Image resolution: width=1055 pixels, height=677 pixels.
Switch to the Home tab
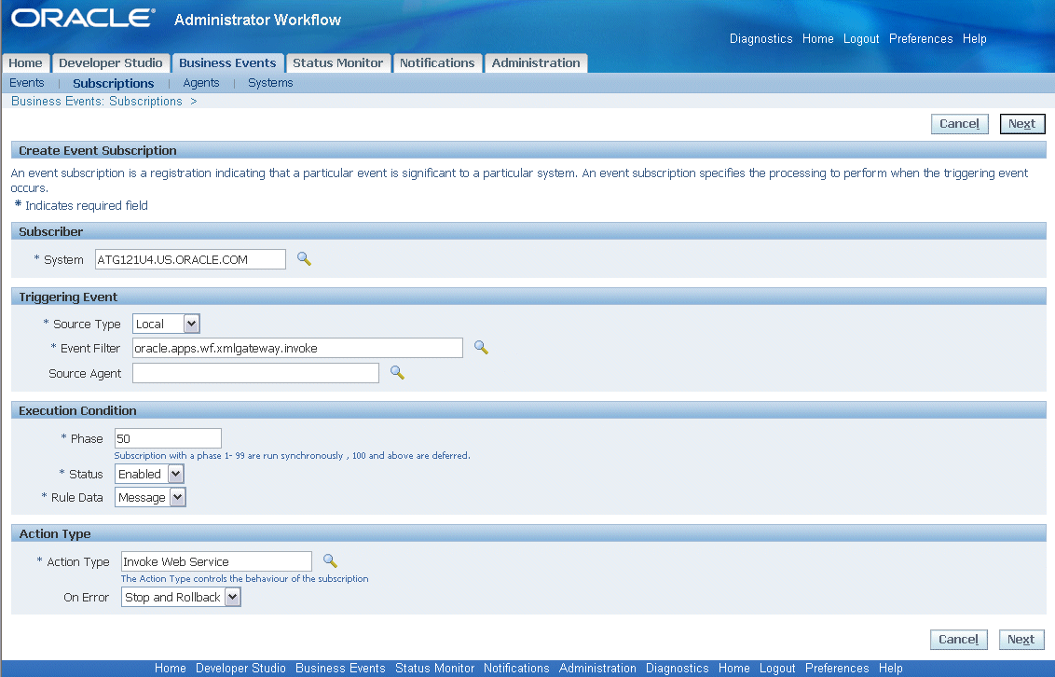25,62
